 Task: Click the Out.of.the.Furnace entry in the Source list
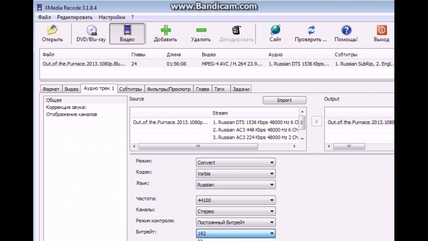pos(170,122)
